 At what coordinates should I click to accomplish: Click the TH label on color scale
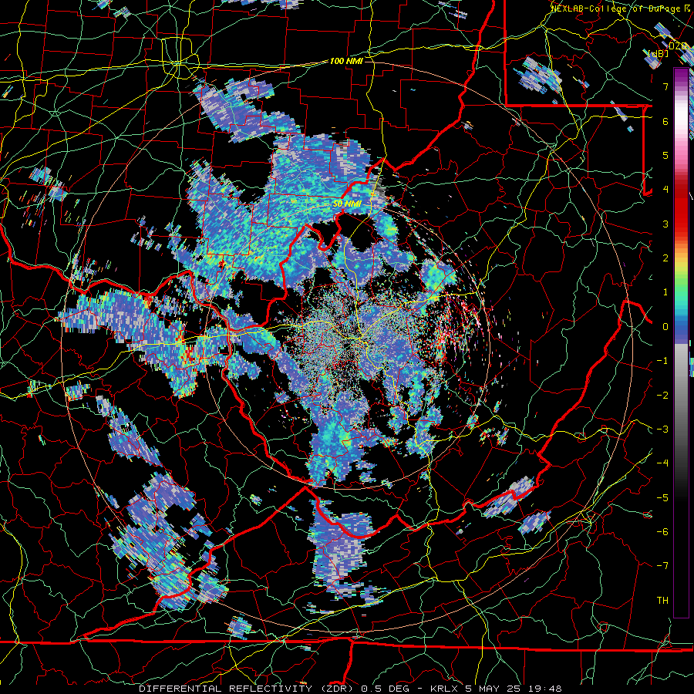[x=662, y=601]
